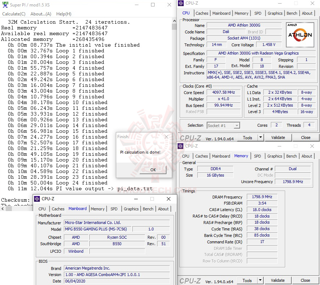Open the Calculate(C) menu in Super PI
The image size is (320, 285).
(14, 14)
